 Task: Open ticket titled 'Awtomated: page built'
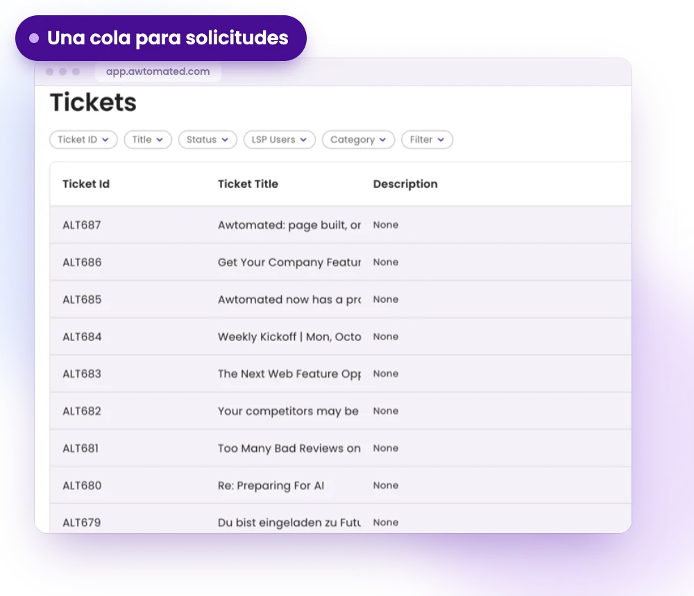[289, 225]
